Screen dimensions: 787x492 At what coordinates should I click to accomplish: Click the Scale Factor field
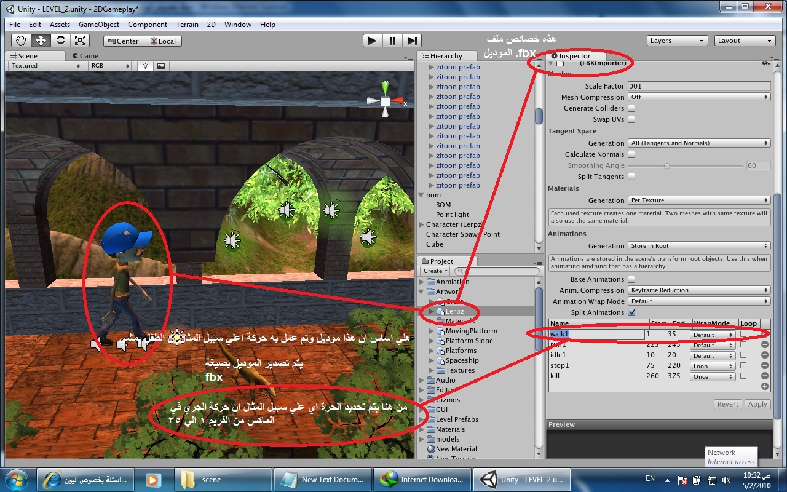(x=699, y=86)
